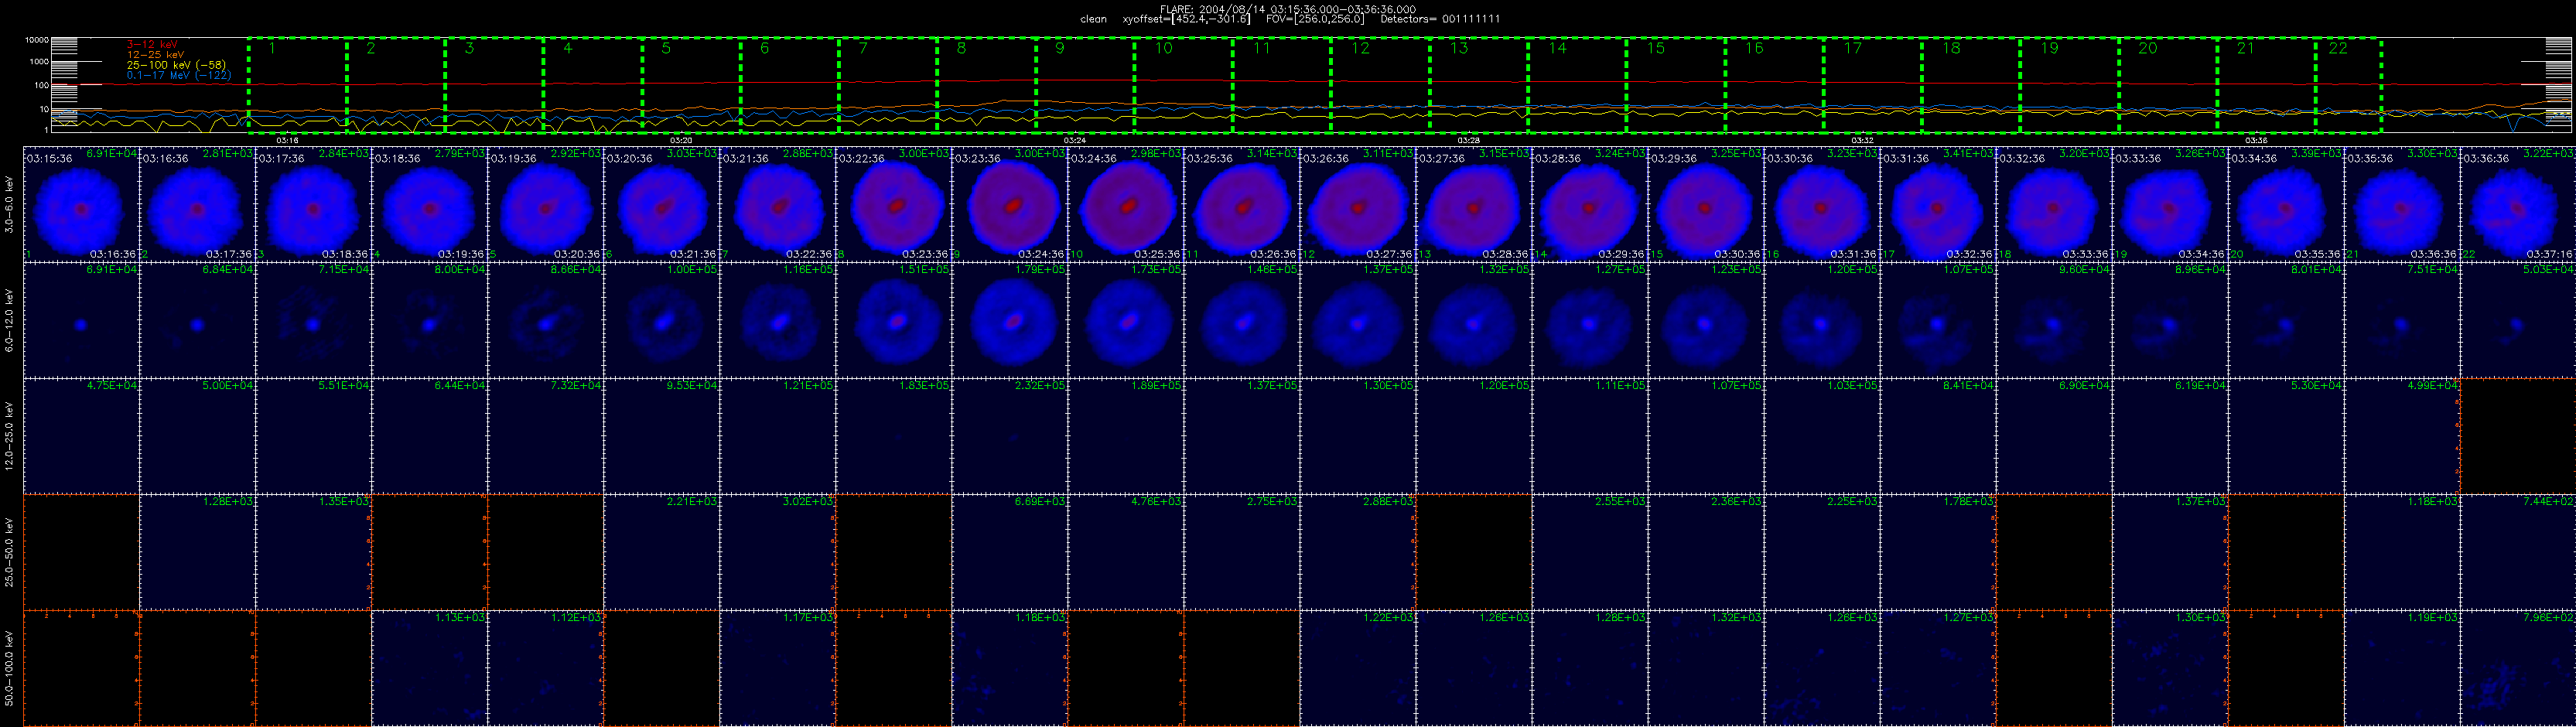Open the 3.0-6.0 keV image starting 03:36:36
Screen dimensions: 2576x727
click(x=2518, y=204)
